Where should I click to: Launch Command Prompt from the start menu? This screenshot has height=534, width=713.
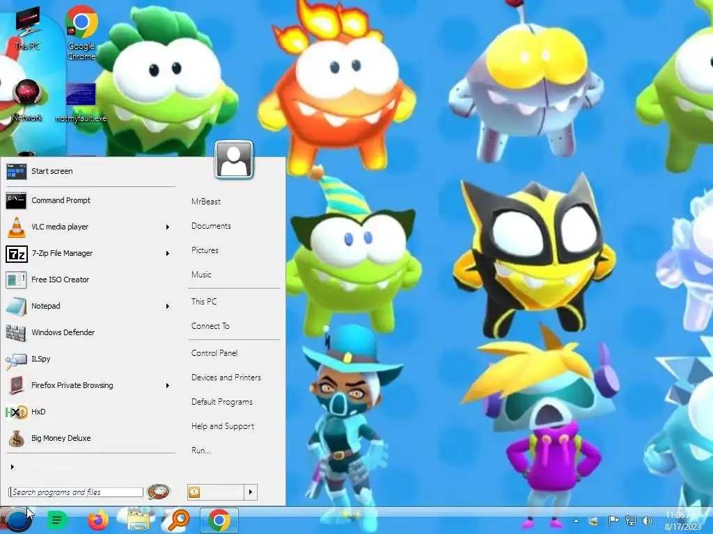[x=90, y=200]
